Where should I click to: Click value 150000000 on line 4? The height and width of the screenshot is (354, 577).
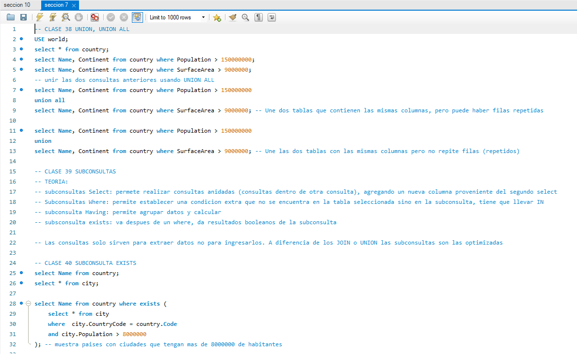tap(236, 60)
